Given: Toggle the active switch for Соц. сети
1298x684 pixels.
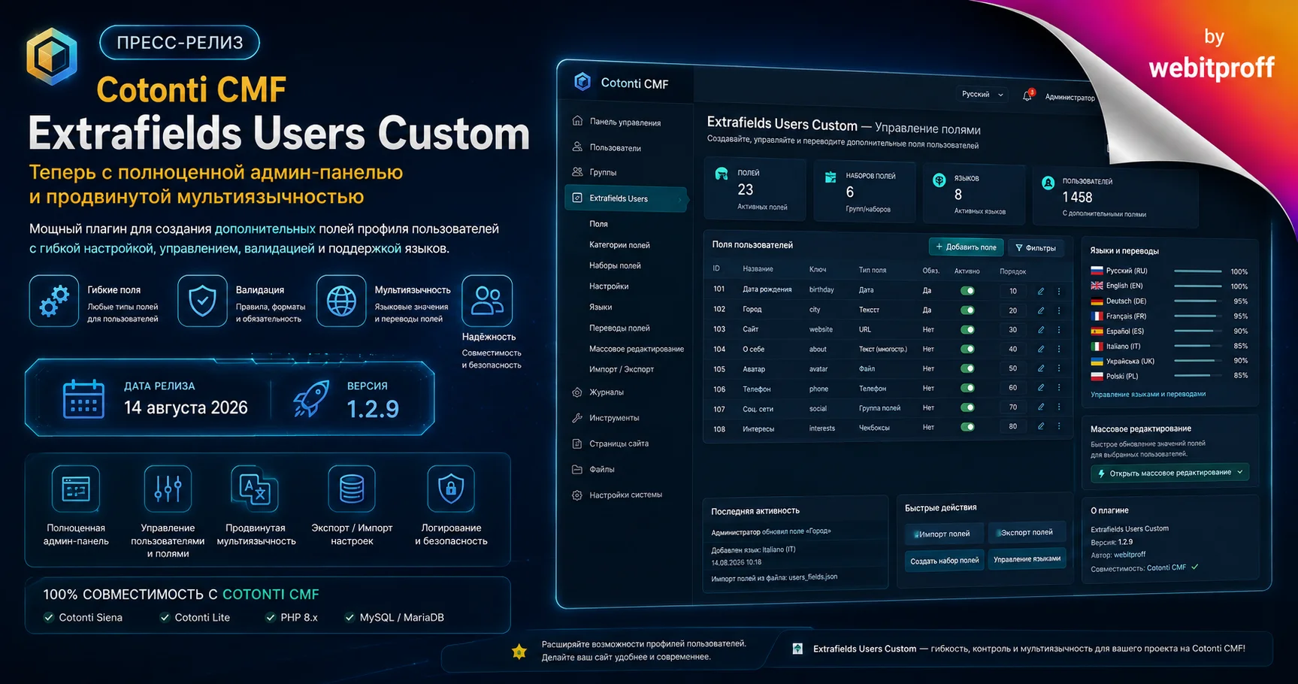Looking at the screenshot, I should pos(967,407).
